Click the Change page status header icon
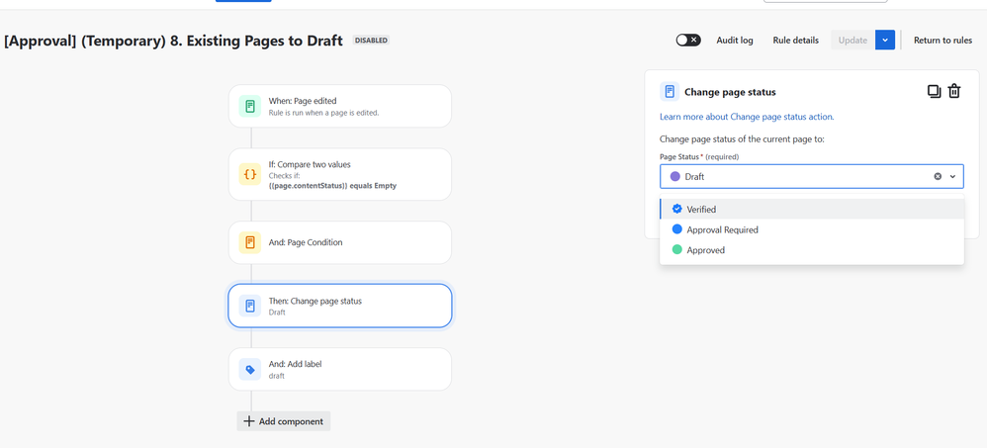The width and height of the screenshot is (987, 448). point(670,92)
